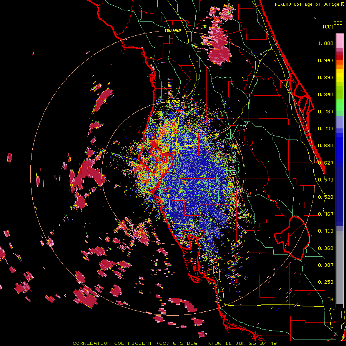The height and width of the screenshot is (346, 346).
Task: Pick the bright green segment of the color bar
Action: (339, 105)
